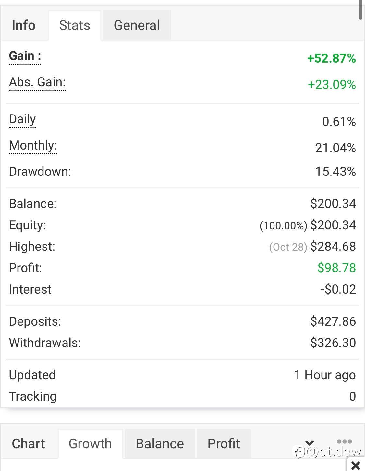Open the Profit chart tab
Image resolution: width=365 pixels, height=471 pixels.
click(x=224, y=443)
